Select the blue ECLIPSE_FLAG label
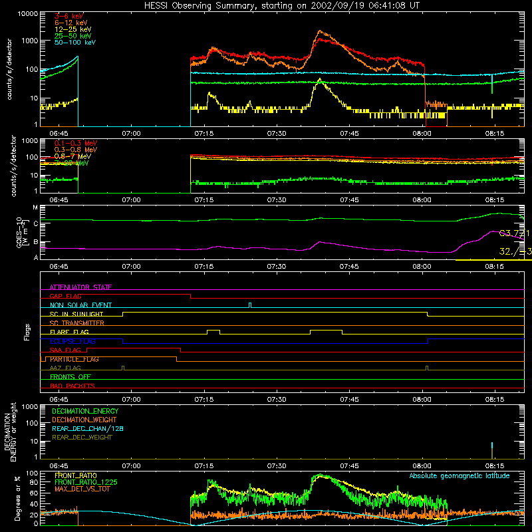Image resolution: width=532 pixels, height=532 pixels. [72, 341]
